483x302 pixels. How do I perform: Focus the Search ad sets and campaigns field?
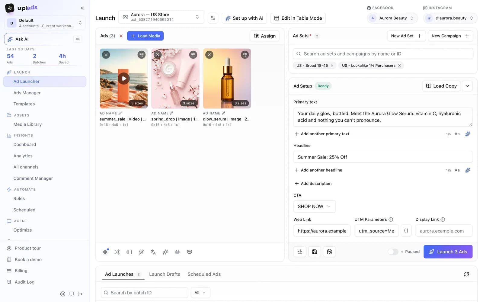tap(383, 54)
